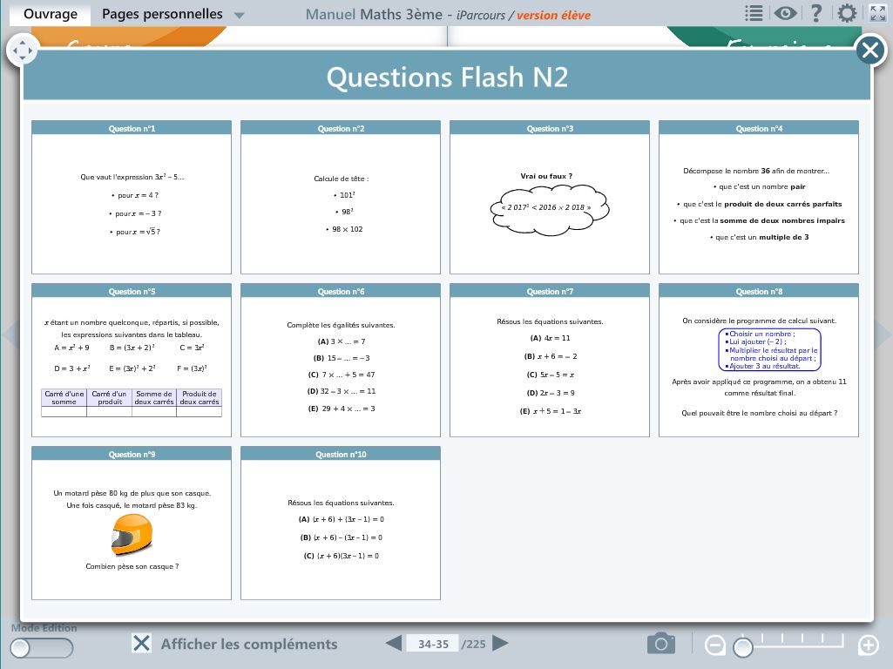This screenshot has height=669, width=893.
Task: Open settings via the gear icon
Action: pyautogui.click(x=847, y=13)
